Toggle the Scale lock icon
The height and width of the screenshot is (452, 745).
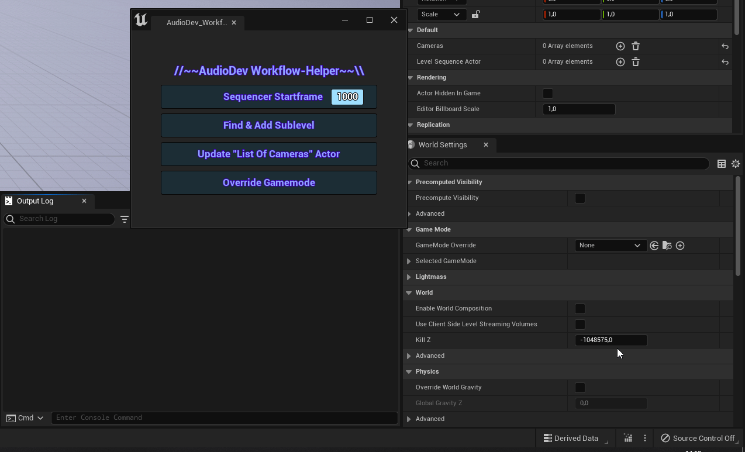point(475,15)
